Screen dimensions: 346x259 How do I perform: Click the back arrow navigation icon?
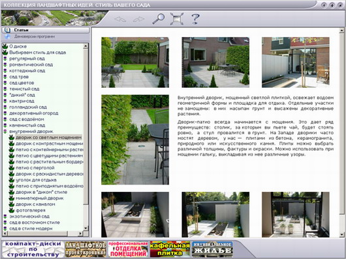[120, 20]
